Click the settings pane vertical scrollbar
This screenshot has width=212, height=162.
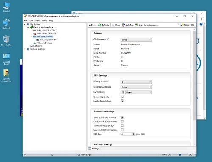pos(195,75)
